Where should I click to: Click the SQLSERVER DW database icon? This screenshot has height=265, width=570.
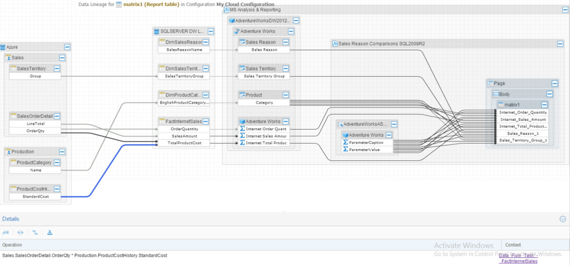[x=156, y=31]
